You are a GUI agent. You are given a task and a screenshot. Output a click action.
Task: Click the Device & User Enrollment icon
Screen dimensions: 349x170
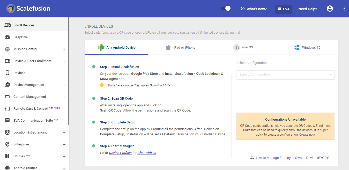coord(8,61)
